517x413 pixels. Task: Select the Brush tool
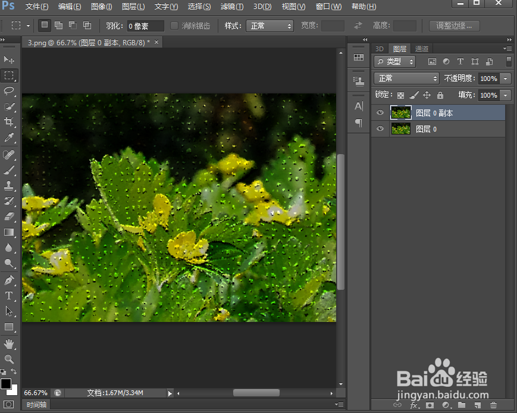[9, 170]
